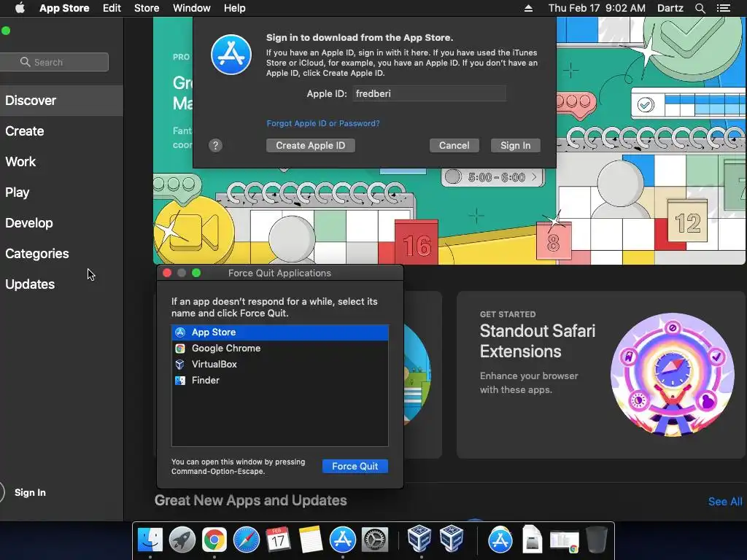
Task: Click the second VirtualBox cube in Dock
Action: click(451, 539)
